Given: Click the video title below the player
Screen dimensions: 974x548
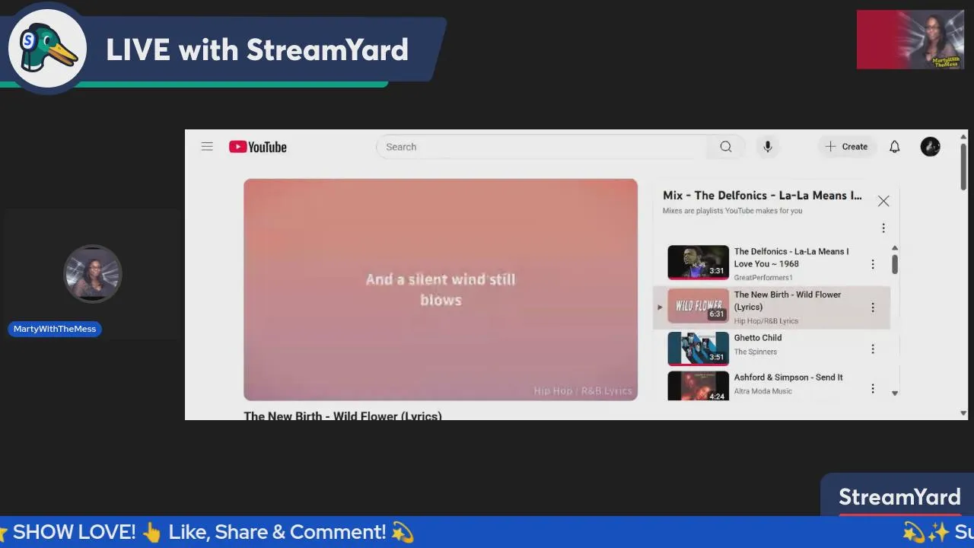Looking at the screenshot, I should pos(342,416).
